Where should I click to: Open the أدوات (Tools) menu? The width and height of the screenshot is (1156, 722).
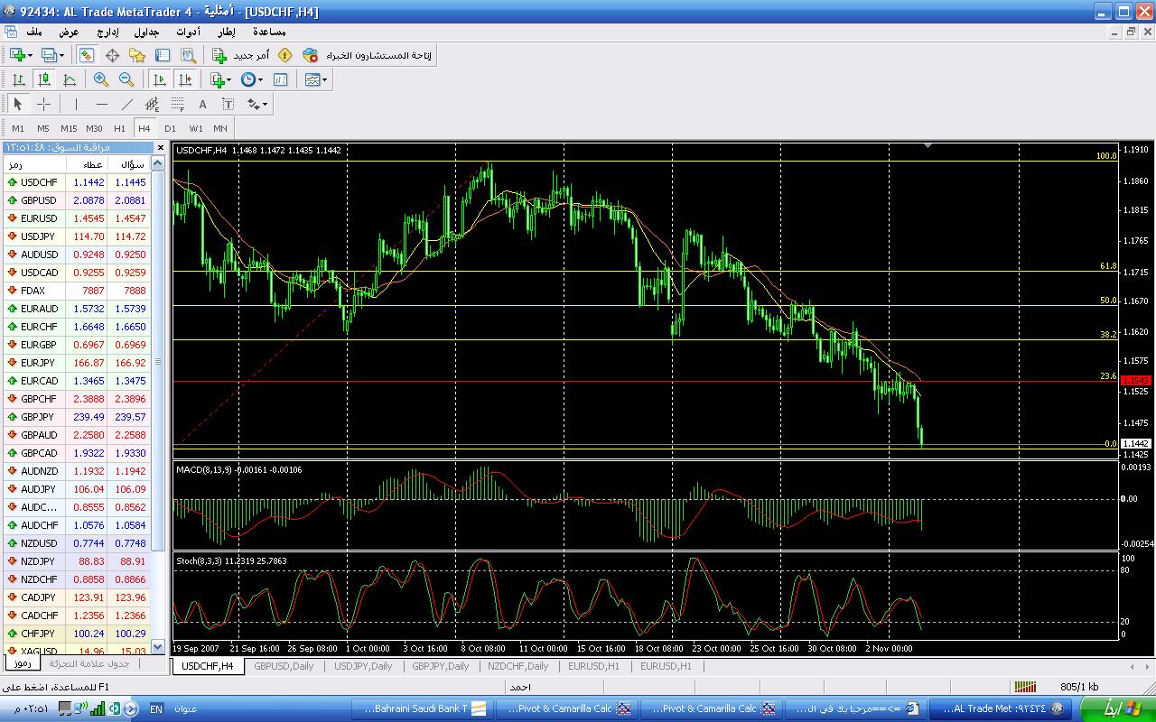(188, 32)
